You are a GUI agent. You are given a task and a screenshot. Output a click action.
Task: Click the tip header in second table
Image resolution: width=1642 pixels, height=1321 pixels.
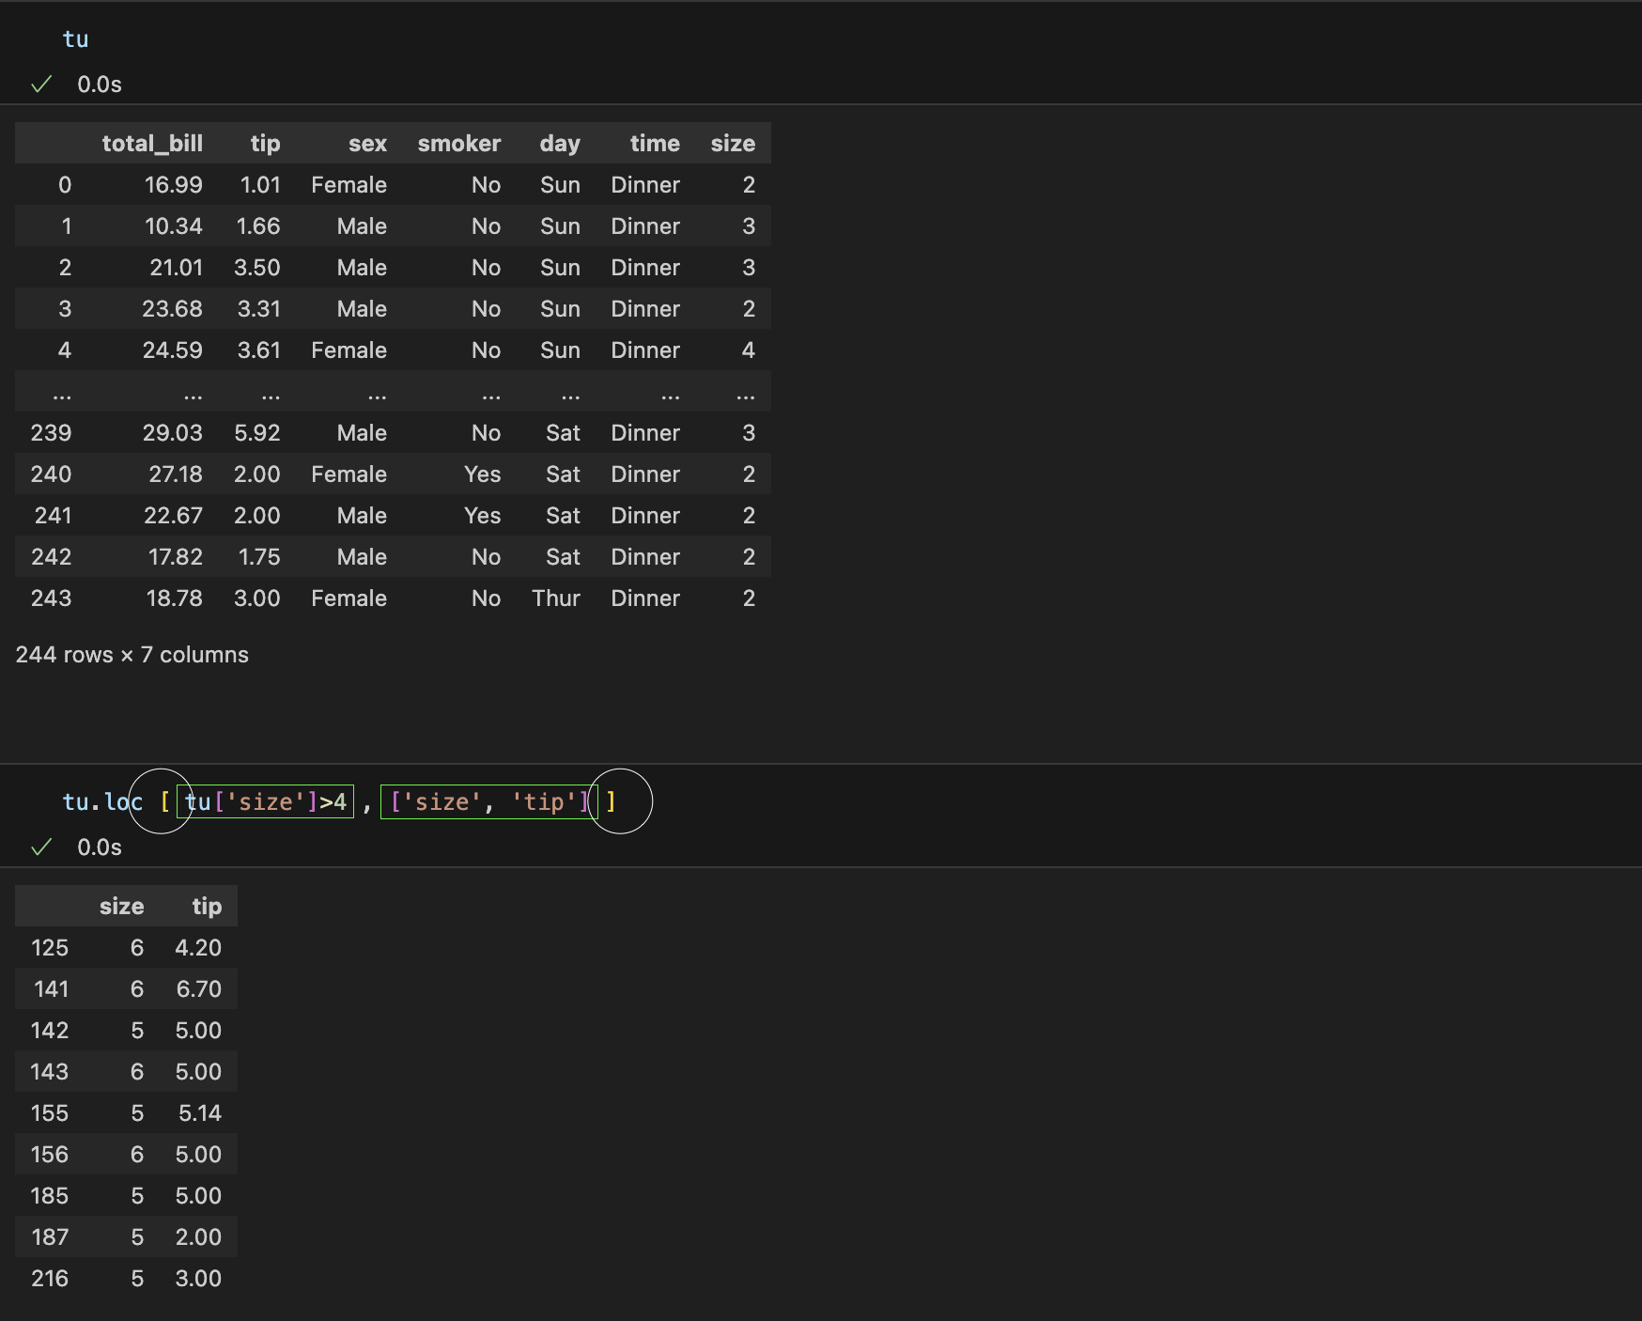coord(207,907)
